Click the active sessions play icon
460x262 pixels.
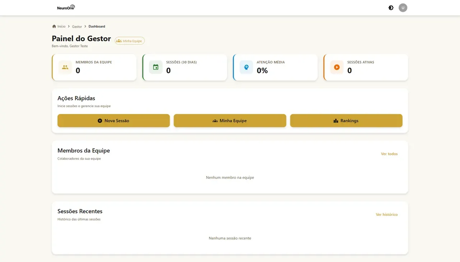point(337,67)
